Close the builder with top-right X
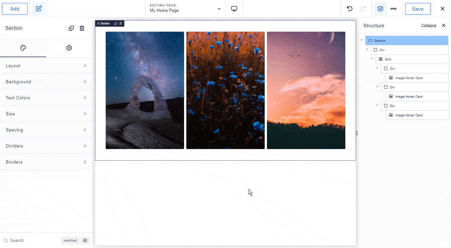 click(443, 9)
